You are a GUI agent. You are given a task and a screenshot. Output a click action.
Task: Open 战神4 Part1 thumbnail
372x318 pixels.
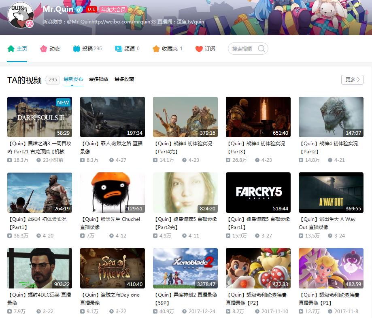[x=40, y=193]
